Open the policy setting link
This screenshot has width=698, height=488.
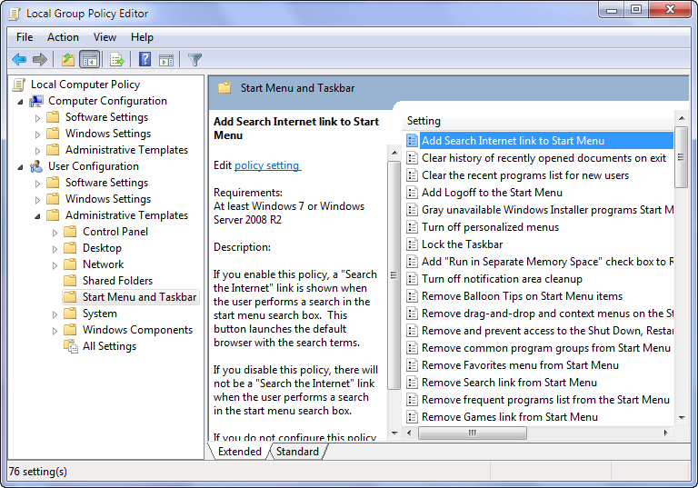tap(266, 165)
